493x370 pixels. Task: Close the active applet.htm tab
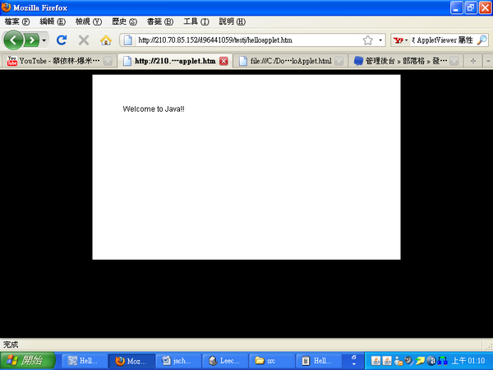pos(223,61)
